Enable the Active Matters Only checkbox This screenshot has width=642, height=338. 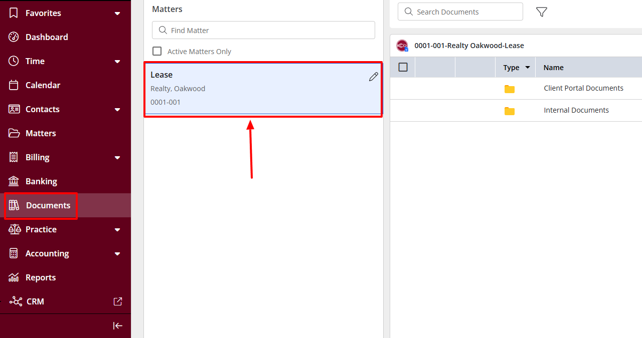(157, 51)
